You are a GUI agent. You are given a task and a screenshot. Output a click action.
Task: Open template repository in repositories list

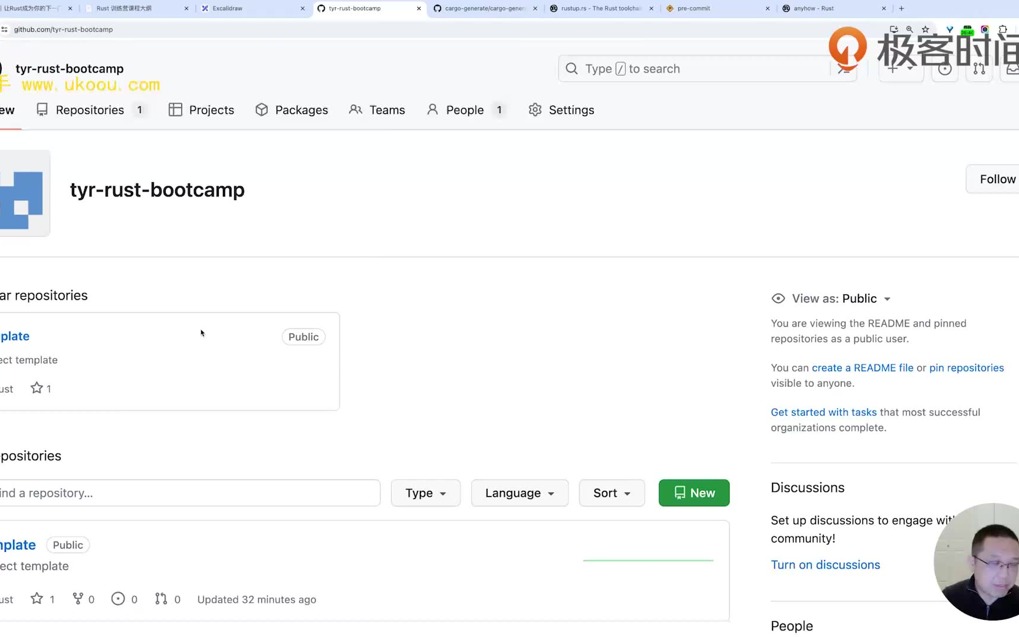(x=18, y=545)
